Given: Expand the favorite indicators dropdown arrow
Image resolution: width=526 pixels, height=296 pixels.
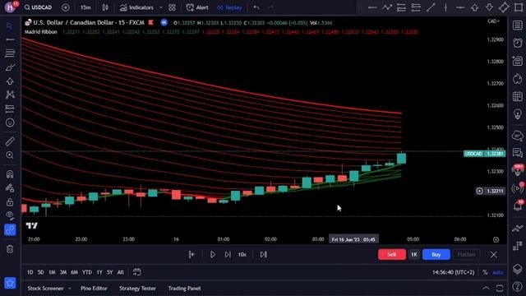Looking at the screenshot, I should pos(161,7).
